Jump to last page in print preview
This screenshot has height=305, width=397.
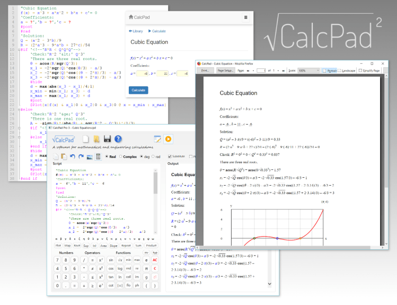284,71
